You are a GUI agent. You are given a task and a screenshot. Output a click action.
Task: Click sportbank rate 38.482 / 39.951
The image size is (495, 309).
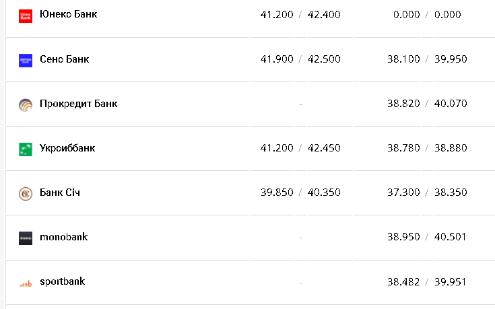click(427, 281)
